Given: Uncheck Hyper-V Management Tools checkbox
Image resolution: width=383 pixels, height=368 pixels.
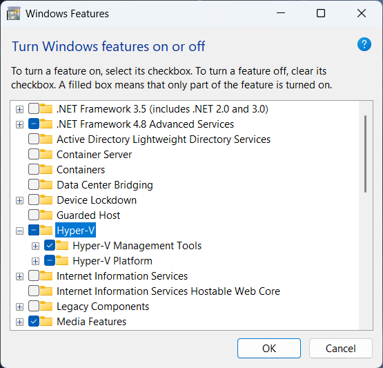Looking at the screenshot, I should tap(50, 245).
